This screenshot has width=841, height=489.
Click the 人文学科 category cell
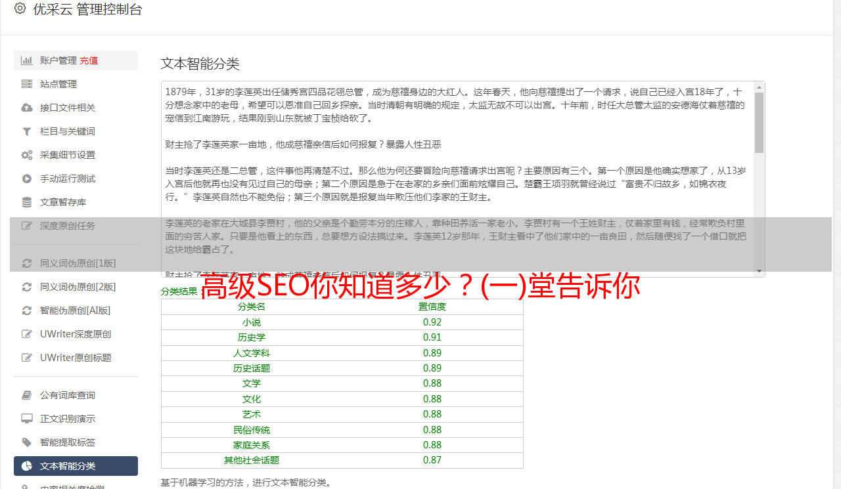[252, 353]
